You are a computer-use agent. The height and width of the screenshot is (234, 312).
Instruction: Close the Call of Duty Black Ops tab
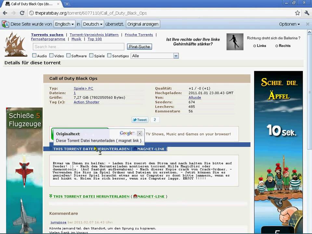58,4
